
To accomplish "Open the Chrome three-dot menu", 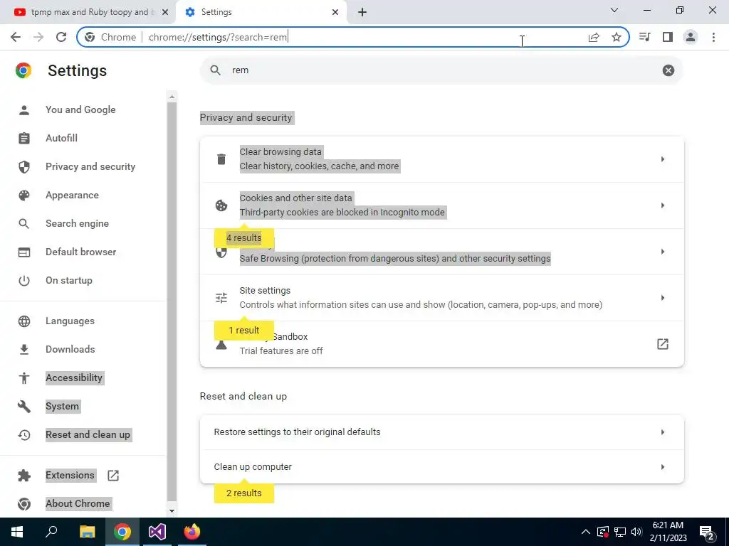I will (x=713, y=37).
